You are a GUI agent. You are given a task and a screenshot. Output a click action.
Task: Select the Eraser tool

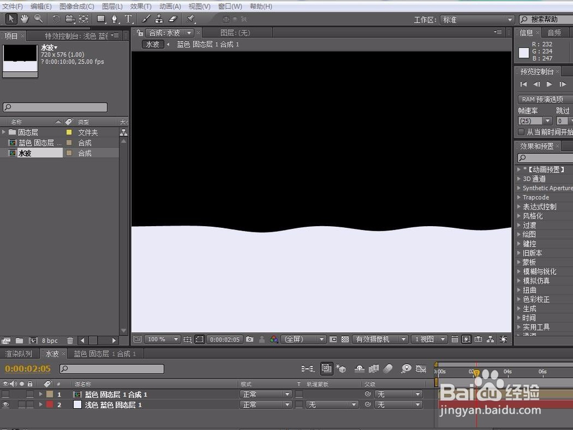pos(172,19)
